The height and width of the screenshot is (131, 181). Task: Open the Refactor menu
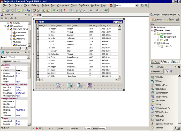click(35, 5)
